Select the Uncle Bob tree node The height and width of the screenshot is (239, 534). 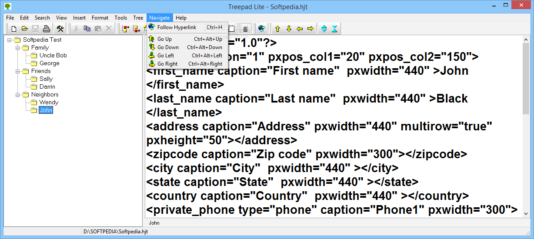pyautogui.click(x=53, y=55)
